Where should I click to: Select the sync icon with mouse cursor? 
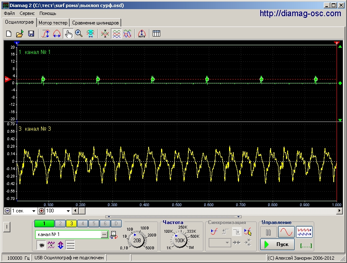[x=248, y=232]
